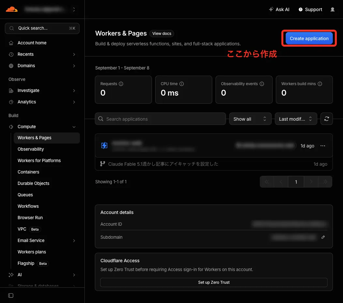The image size is (343, 303).
Task: Expand the Domains submenu
Action: [74, 66]
